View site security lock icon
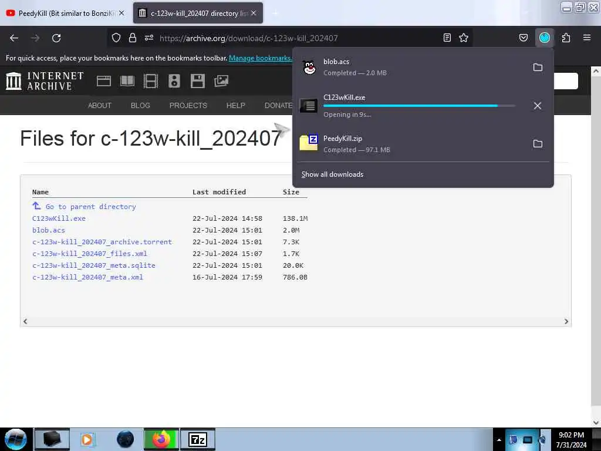601x451 pixels. 133,38
